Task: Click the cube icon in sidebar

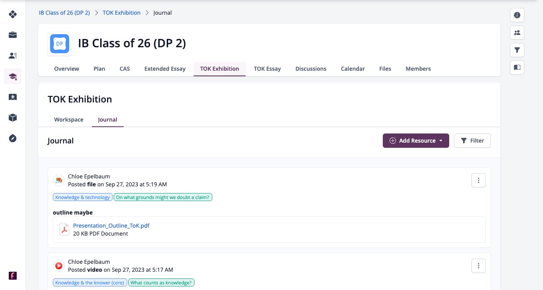Action: point(13,118)
